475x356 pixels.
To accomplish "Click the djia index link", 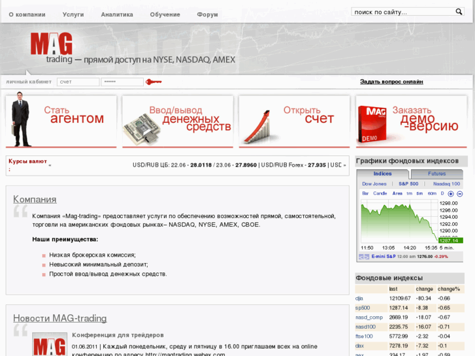I will [359, 299].
